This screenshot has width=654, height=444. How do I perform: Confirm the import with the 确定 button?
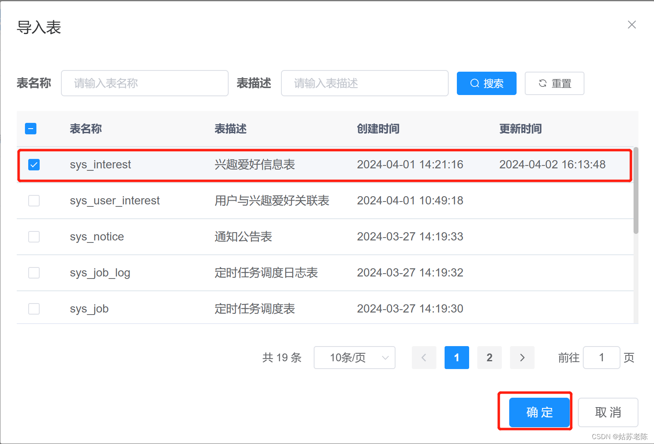(539, 412)
